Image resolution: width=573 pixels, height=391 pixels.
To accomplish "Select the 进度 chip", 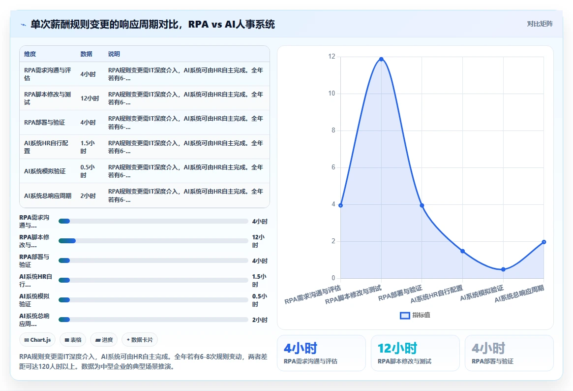I will 104,340.
